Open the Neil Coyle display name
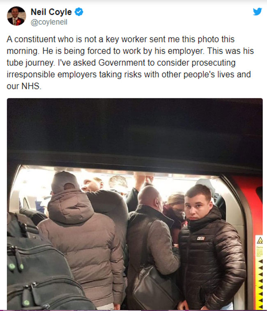Screen dimensions: 267x311 coord(51,12)
